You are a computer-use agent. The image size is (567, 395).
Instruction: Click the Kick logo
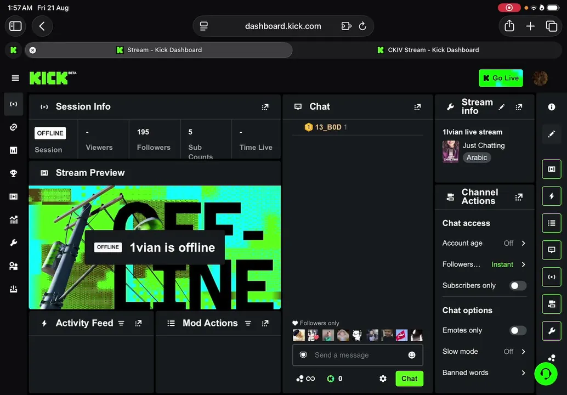(53, 78)
